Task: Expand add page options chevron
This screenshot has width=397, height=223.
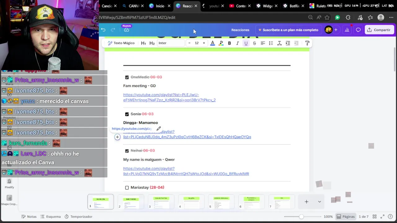Action: pos(319,202)
